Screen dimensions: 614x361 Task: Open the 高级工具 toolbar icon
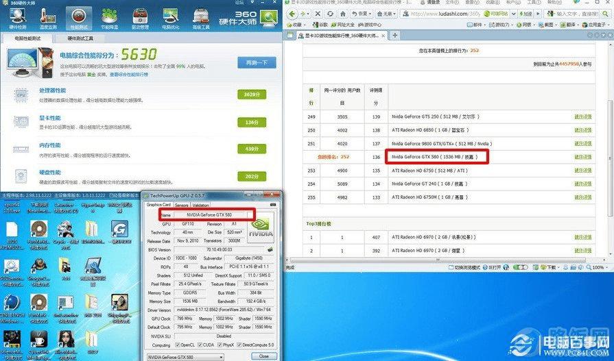(x=201, y=18)
